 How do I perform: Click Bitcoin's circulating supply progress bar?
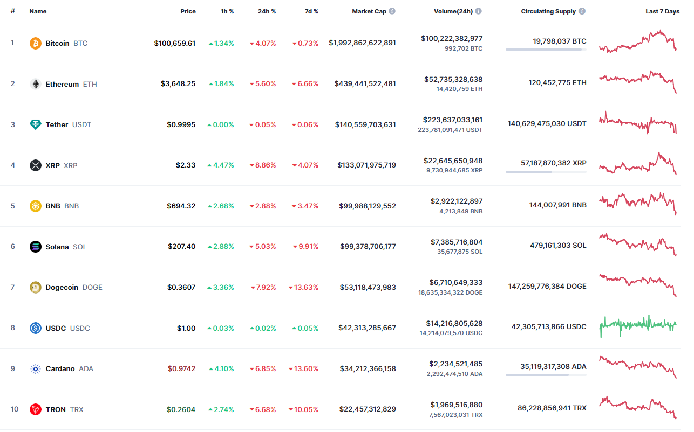point(546,50)
